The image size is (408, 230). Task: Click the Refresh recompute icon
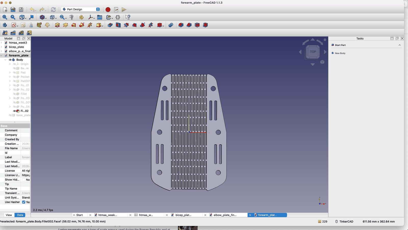pyautogui.click(x=53, y=9)
